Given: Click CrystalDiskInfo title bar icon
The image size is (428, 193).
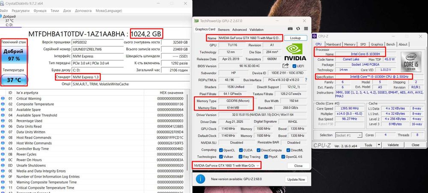Looking at the screenshot, I should coord(2,3).
